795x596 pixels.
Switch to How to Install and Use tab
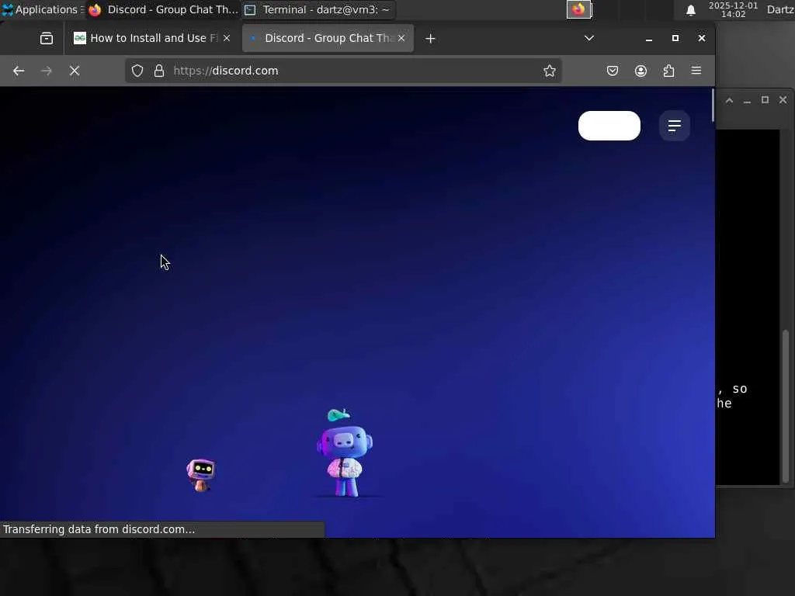(x=151, y=38)
